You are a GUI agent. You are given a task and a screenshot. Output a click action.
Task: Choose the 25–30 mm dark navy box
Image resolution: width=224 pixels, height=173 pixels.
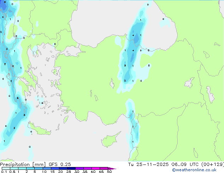71,168
